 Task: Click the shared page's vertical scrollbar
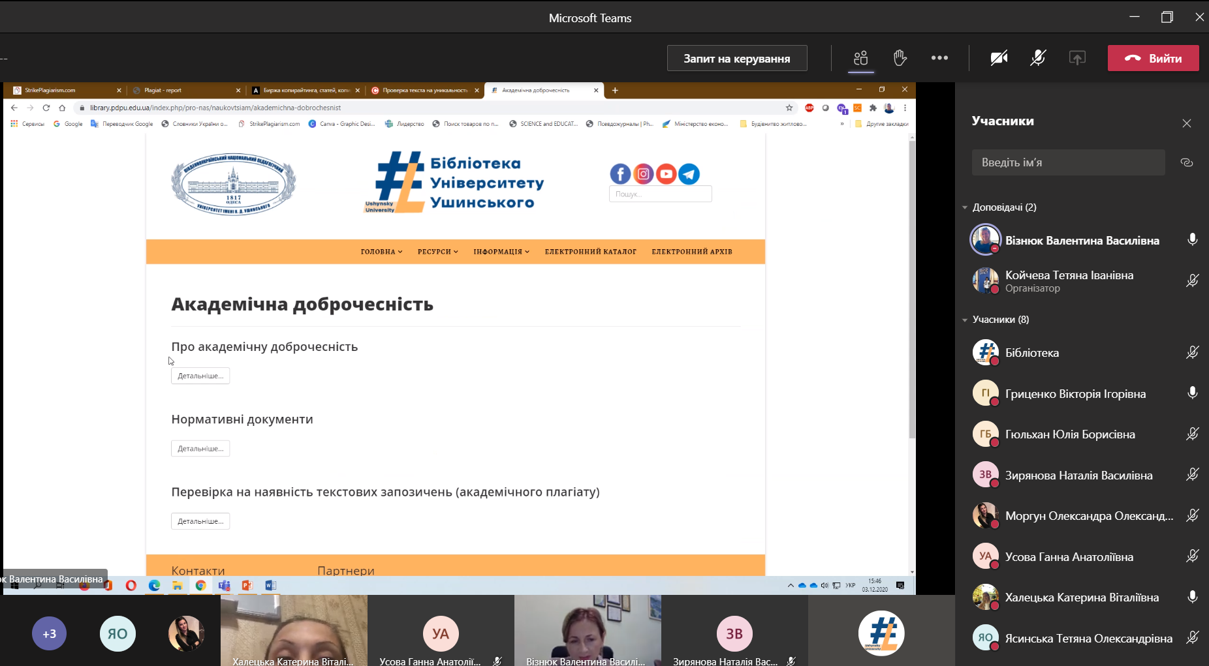click(912, 289)
